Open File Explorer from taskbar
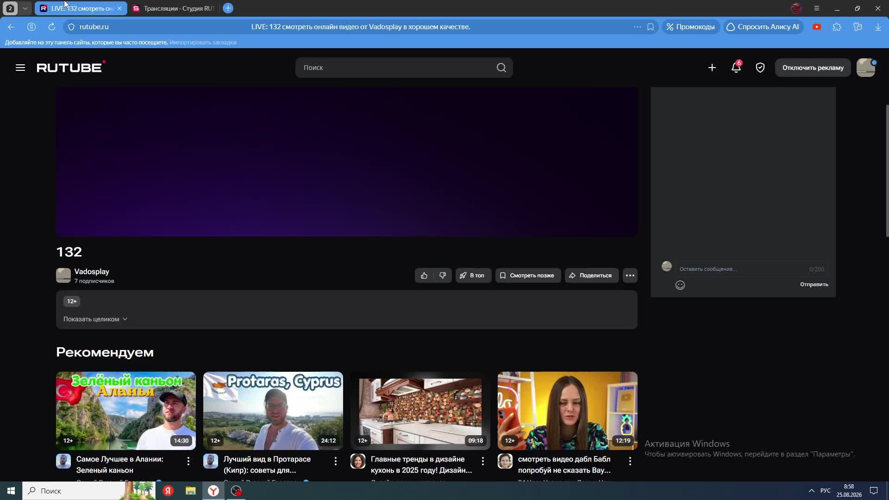Image resolution: width=889 pixels, height=500 pixels. tap(191, 491)
